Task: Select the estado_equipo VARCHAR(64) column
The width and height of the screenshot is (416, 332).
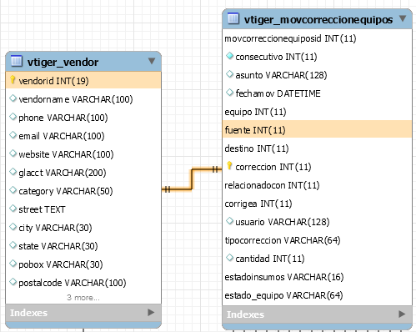Action: (317, 295)
